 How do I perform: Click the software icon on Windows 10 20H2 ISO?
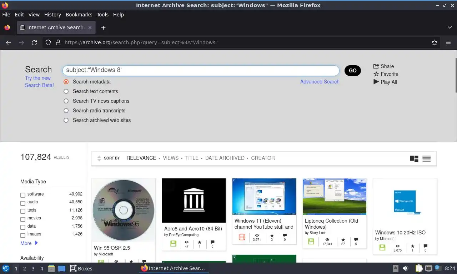tap(382, 247)
